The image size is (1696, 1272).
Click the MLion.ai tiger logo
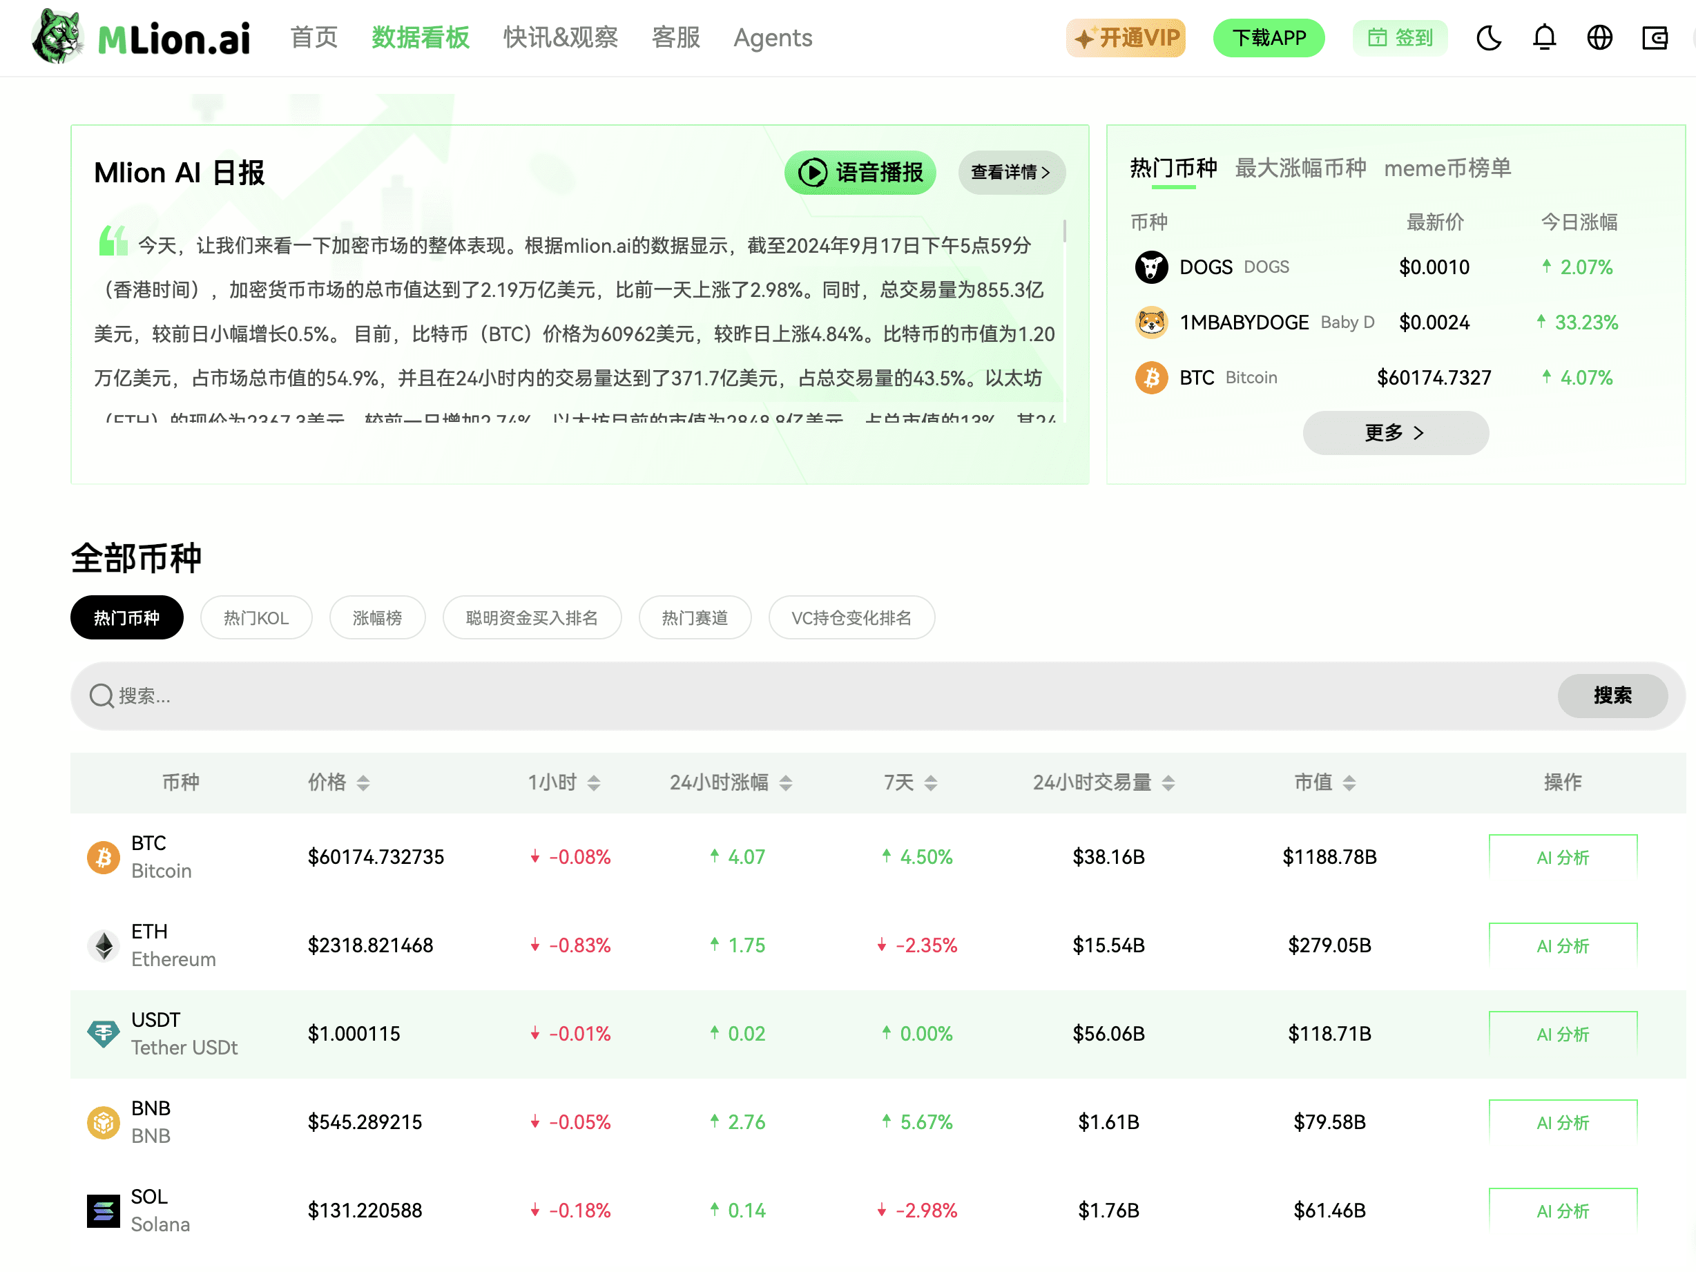[x=57, y=35]
